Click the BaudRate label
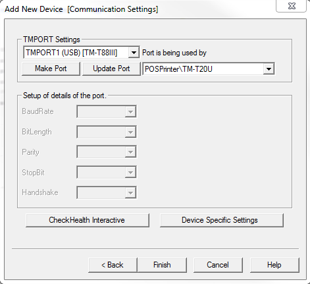The height and width of the screenshot is (284, 310). tap(38, 111)
